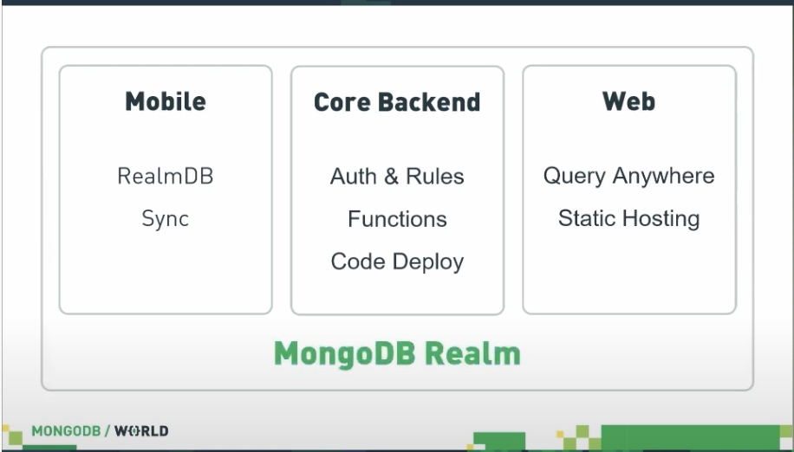Click the MONGODB / WORLD logo
The image size is (794, 452).
tap(101, 430)
